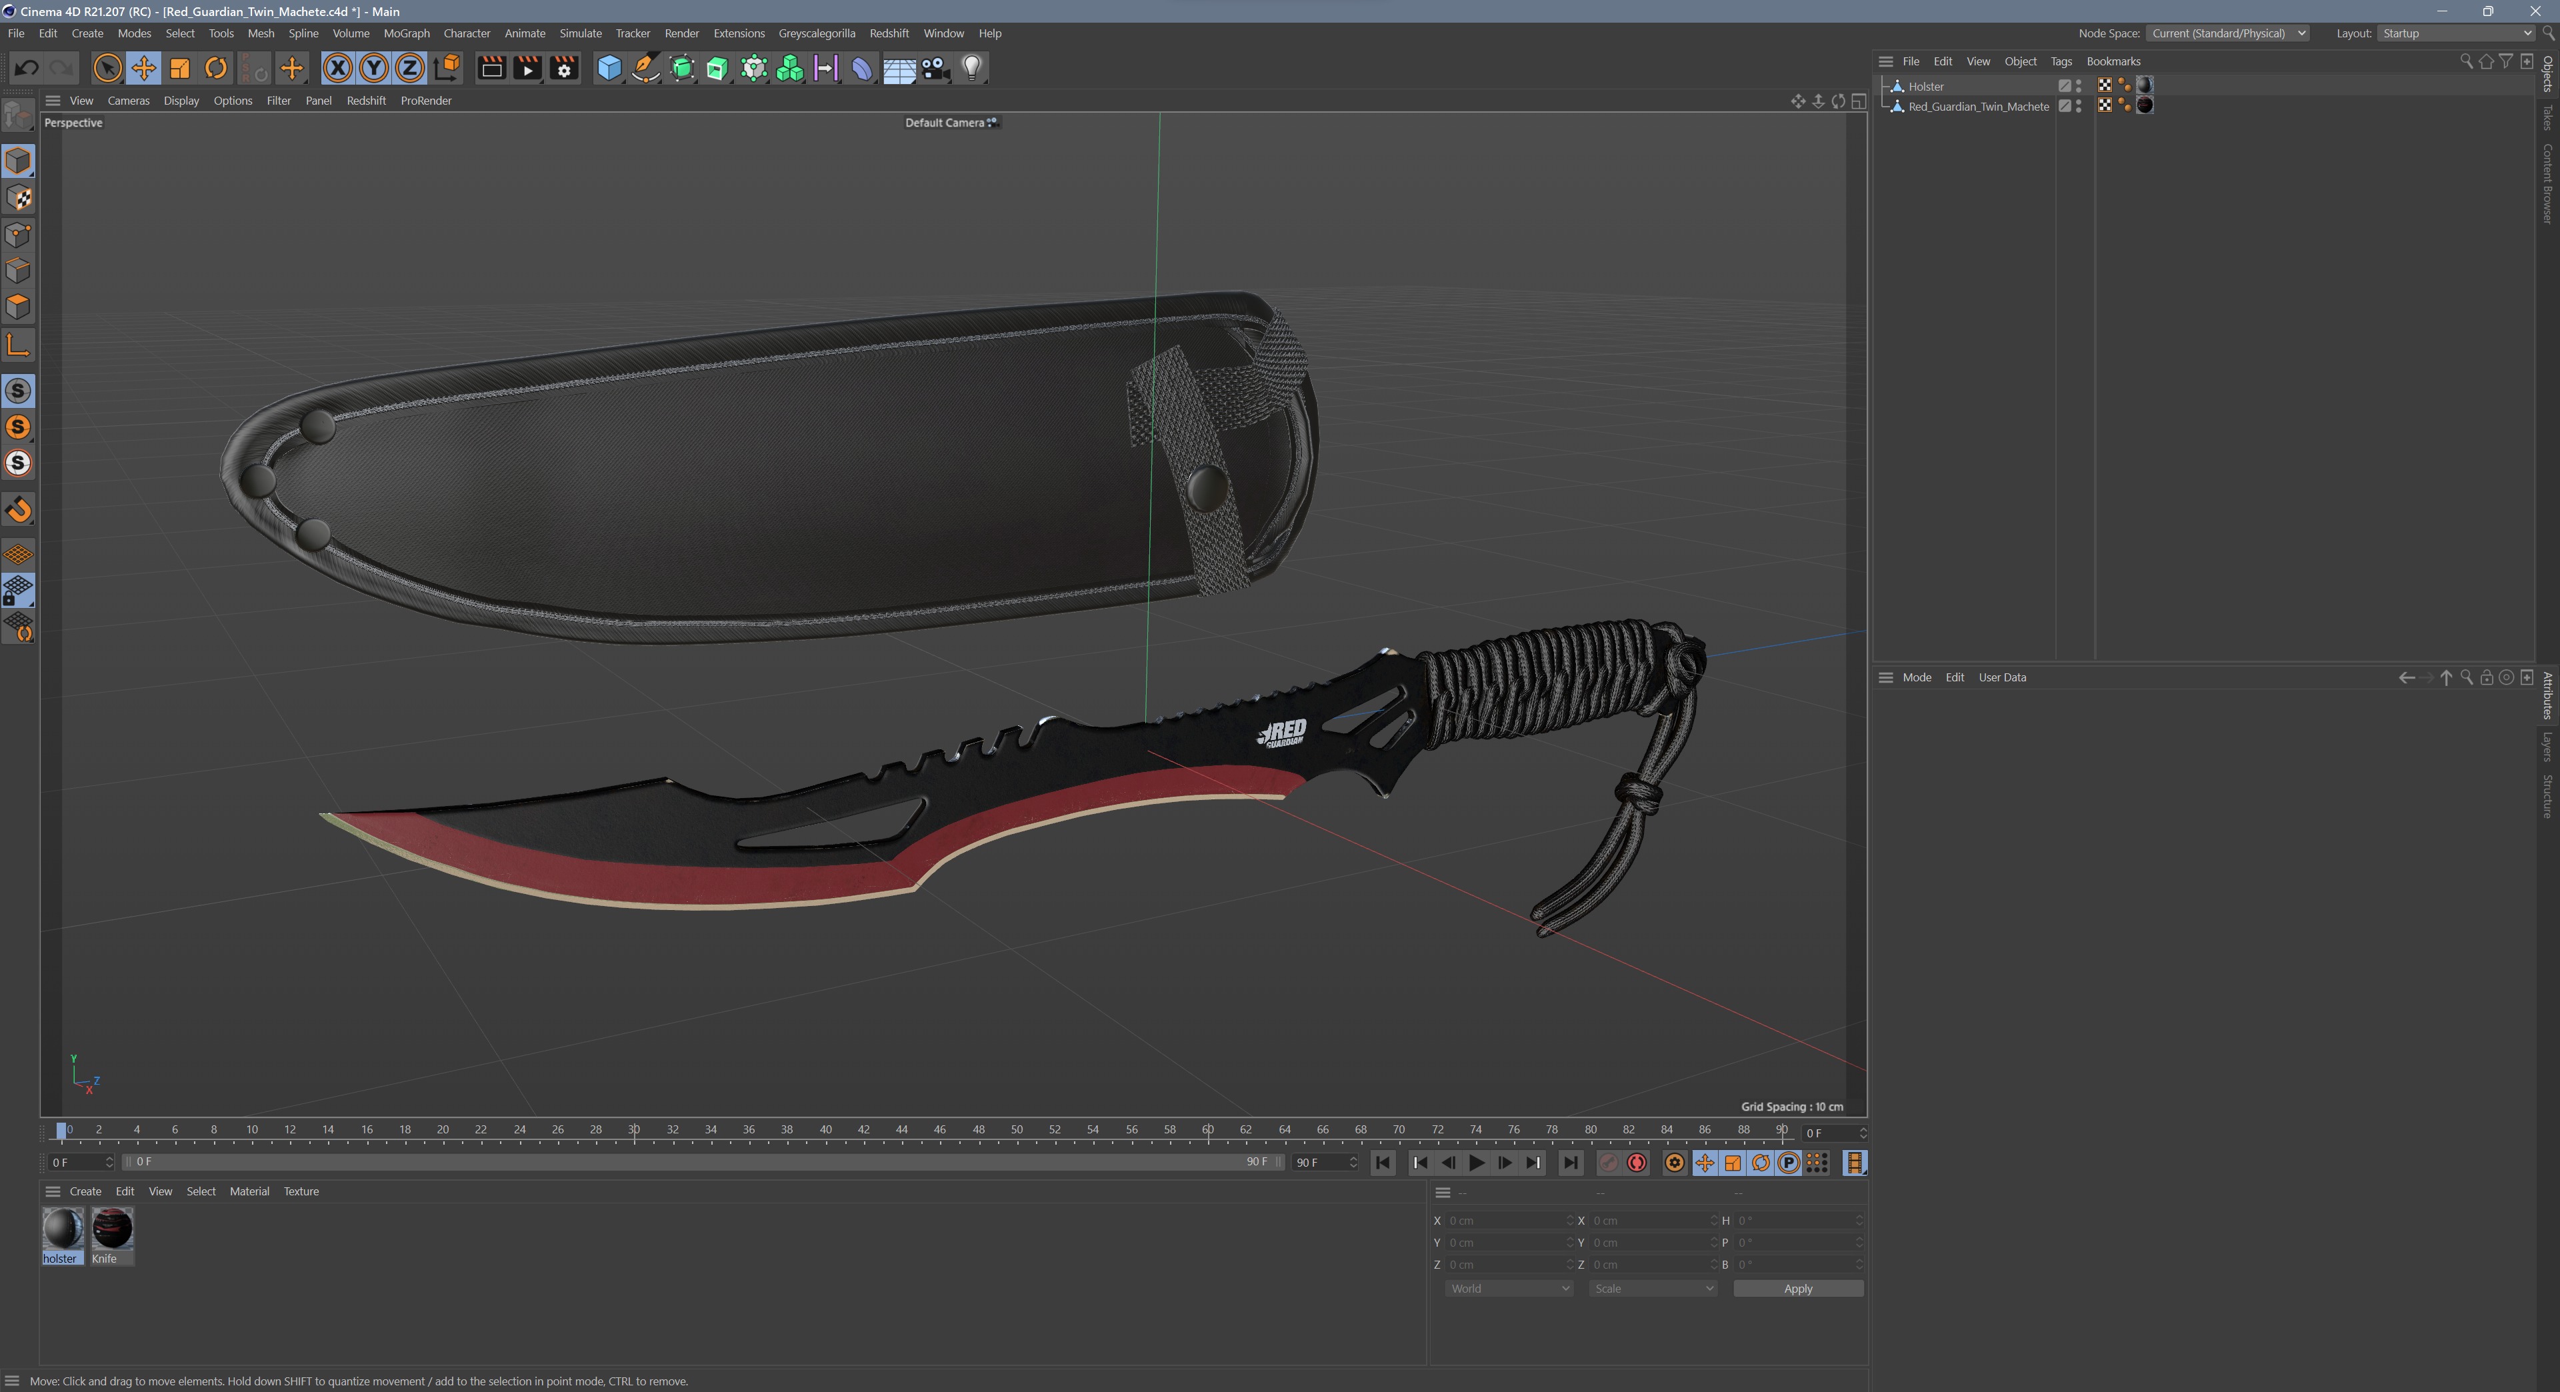The height and width of the screenshot is (1392, 2560).
Task: Switch to Polygons mode
Action: coord(19,307)
